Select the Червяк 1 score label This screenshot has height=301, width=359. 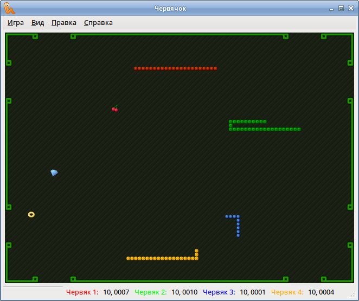82,292
